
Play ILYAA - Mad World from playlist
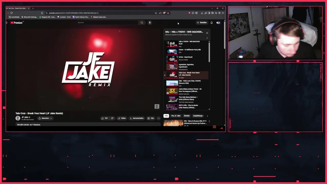coord(186,59)
